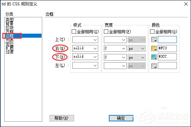The height and width of the screenshot is (127, 191).
Task: Select the 扩展 category in the list
Action: pos(9,48)
